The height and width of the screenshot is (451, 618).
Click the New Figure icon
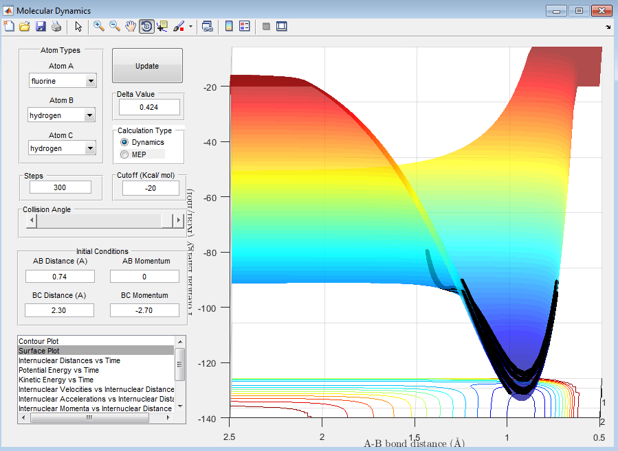pos(9,26)
